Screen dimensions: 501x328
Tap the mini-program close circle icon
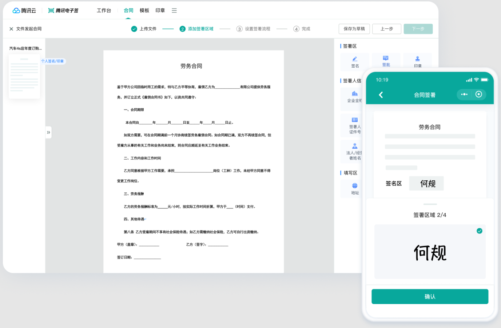point(479,94)
